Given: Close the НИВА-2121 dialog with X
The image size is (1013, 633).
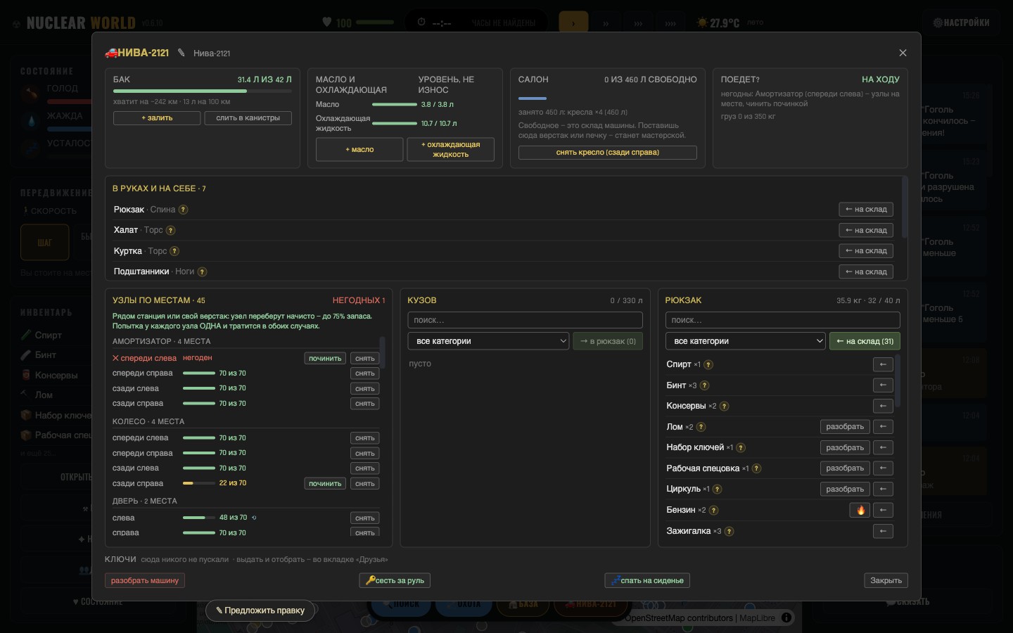Looking at the screenshot, I should [x=903, y=53].
